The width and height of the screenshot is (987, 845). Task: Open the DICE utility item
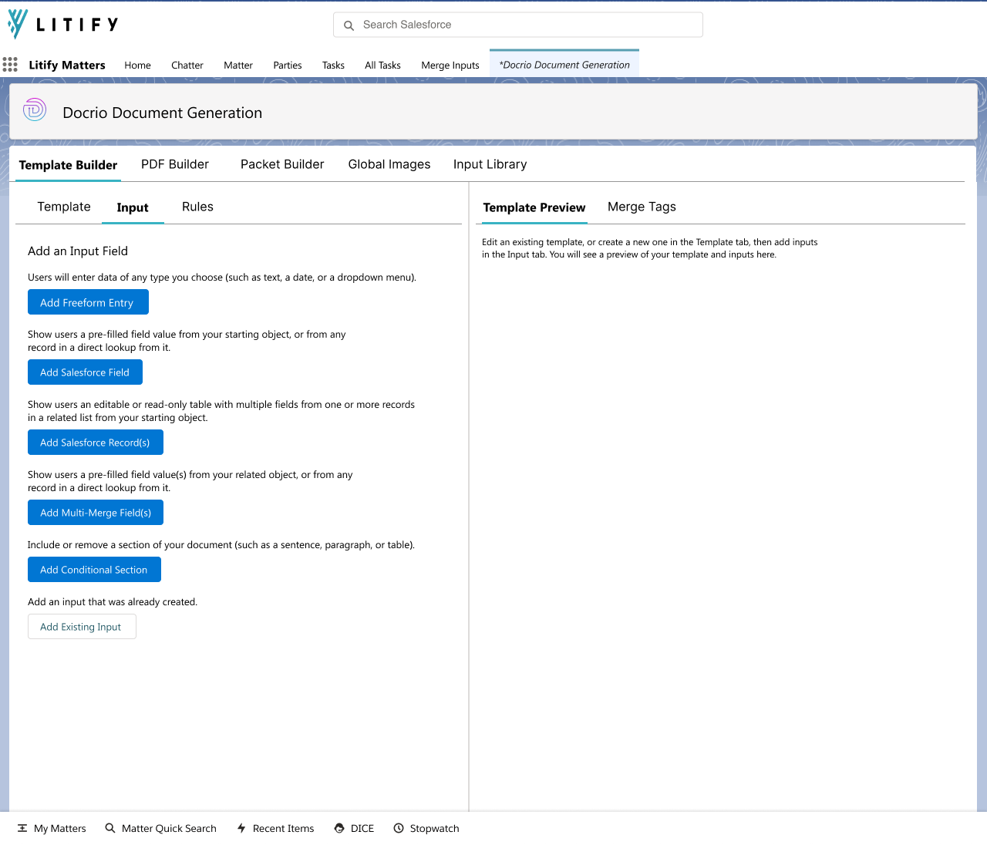tap(354, 828)
